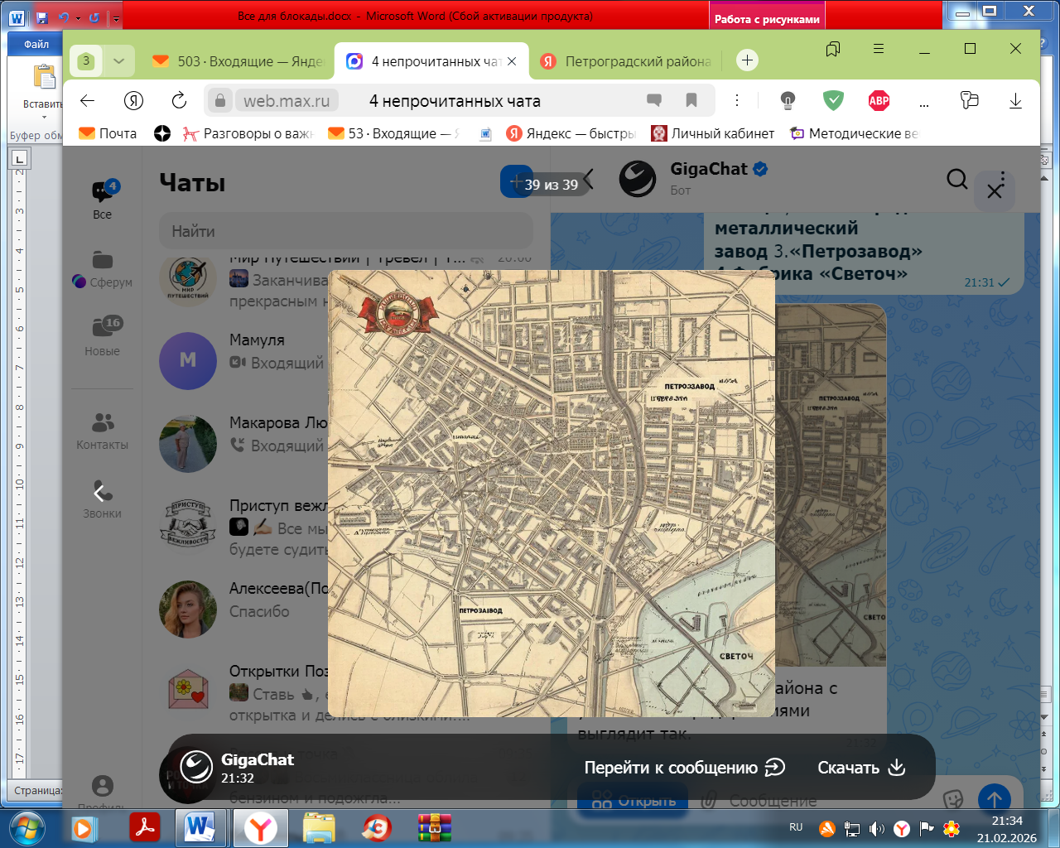Open the Мамуля chat

pyautogui.click(x=346, y=361)
